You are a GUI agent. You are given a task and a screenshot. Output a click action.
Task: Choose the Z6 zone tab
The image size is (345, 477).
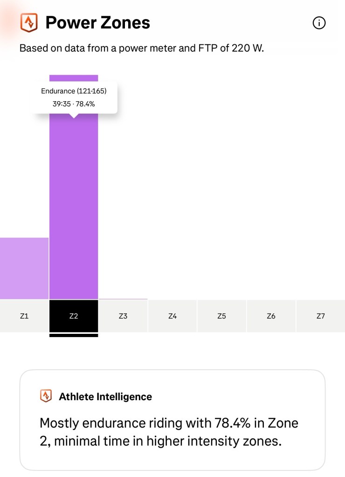(271, 316)
